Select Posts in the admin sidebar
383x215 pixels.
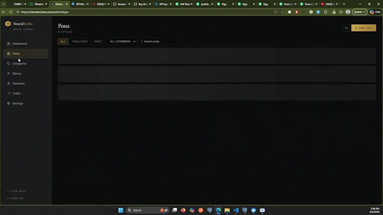tap(26, 53)
